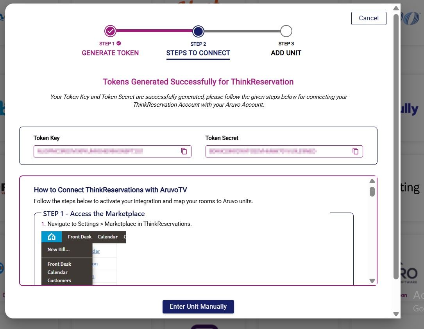Screen dimensions: 424x329
Task: Select the Step 2 progress circle
Action: pyautogui.click(x=198, y=31)
